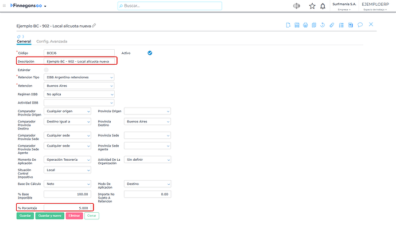Click the Descripción input field
Viewport: 396px width, 230px height.
(x=79, y=61)
